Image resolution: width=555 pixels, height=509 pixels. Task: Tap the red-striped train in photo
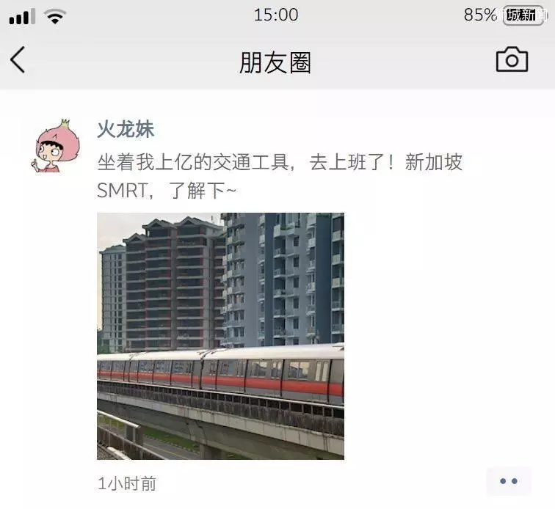220,375
